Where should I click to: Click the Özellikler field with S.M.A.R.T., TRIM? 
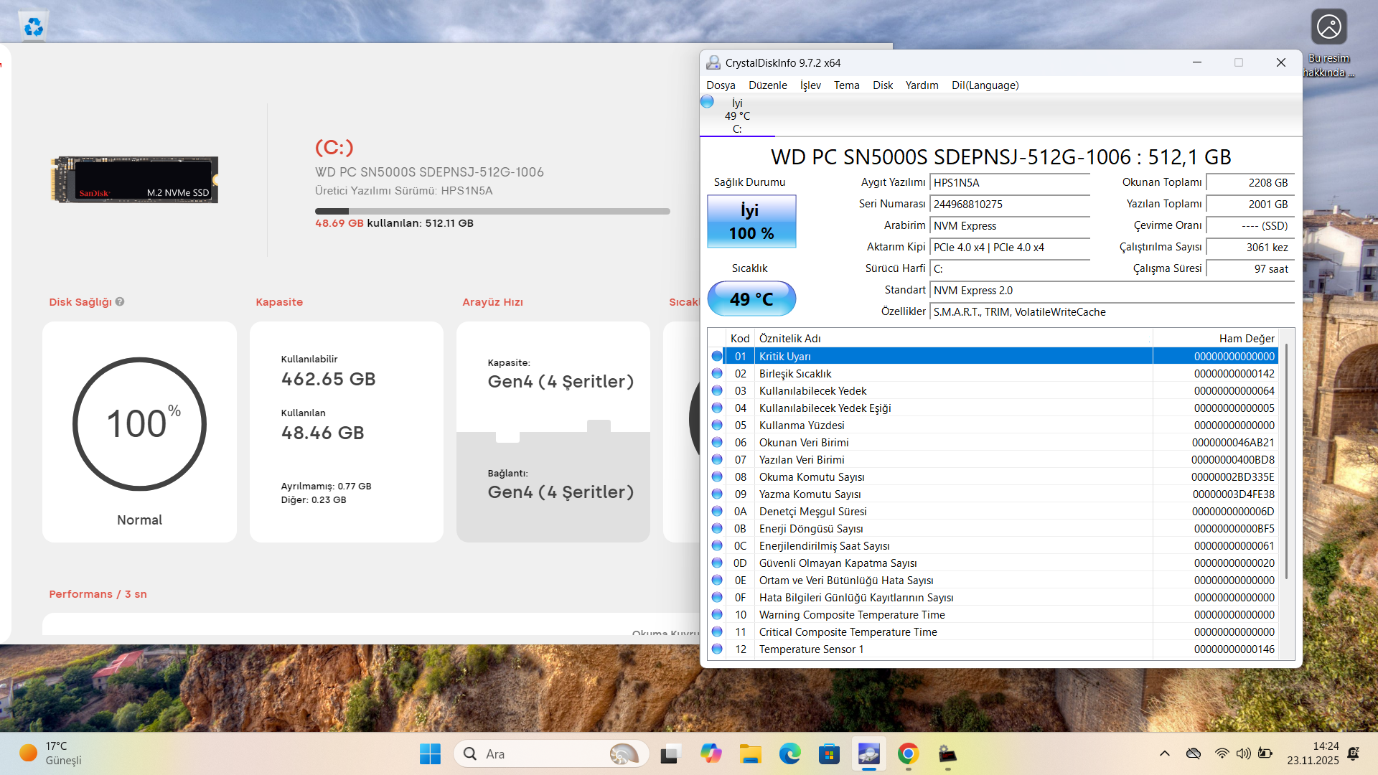1112,312
